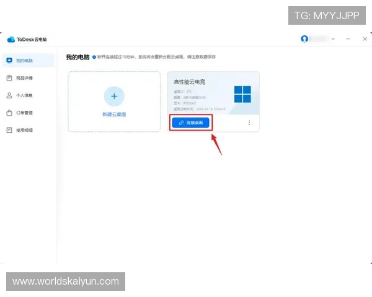Open the 商品详情 menu label

25,78
